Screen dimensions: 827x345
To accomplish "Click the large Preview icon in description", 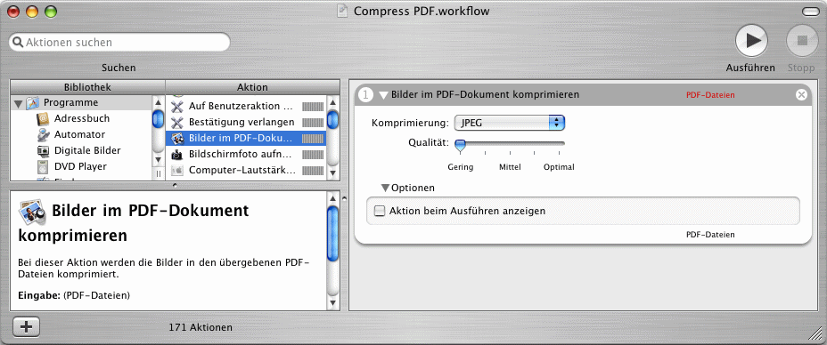I will (x=32, y=212).
